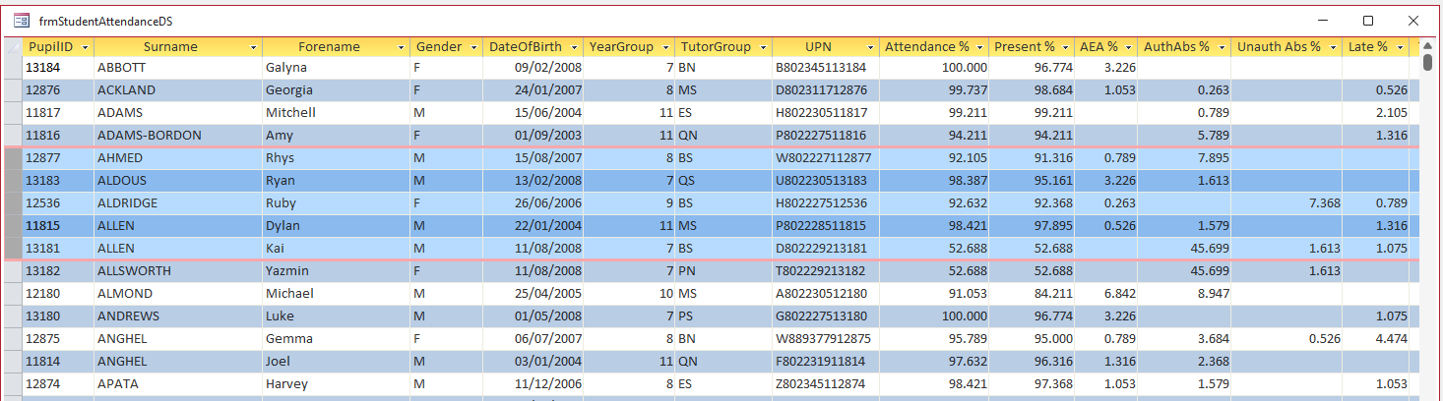The image size is (1443, 401).
Task: Click the row selector for ABBOTT Galyna
Action: point(12,68)
